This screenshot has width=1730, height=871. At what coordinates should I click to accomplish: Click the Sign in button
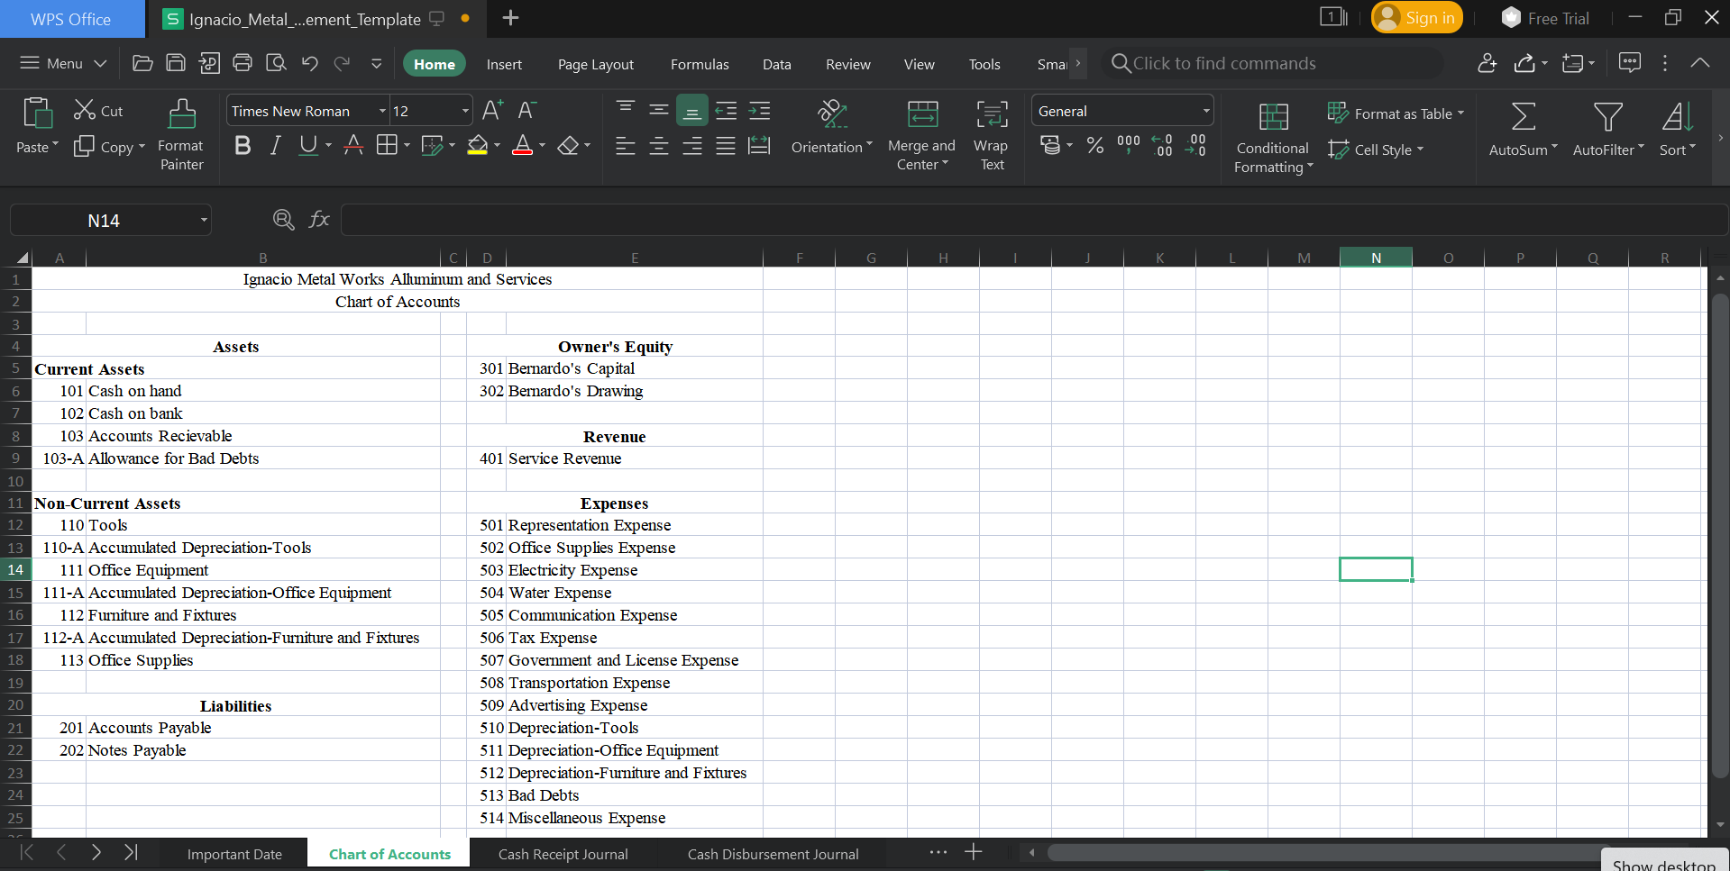click(x=1417, y=18)
